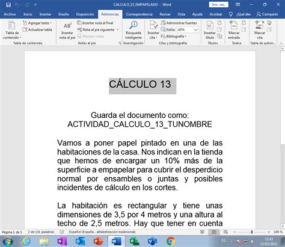Click Nota al pie siguiente

[x=96, y=29]
